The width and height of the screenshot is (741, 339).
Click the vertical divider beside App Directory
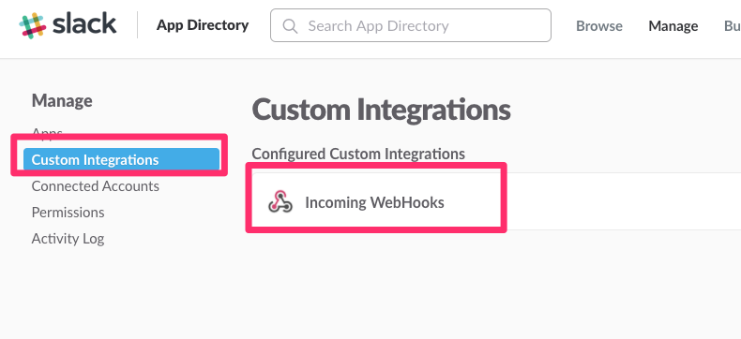[x=138, y=25]
